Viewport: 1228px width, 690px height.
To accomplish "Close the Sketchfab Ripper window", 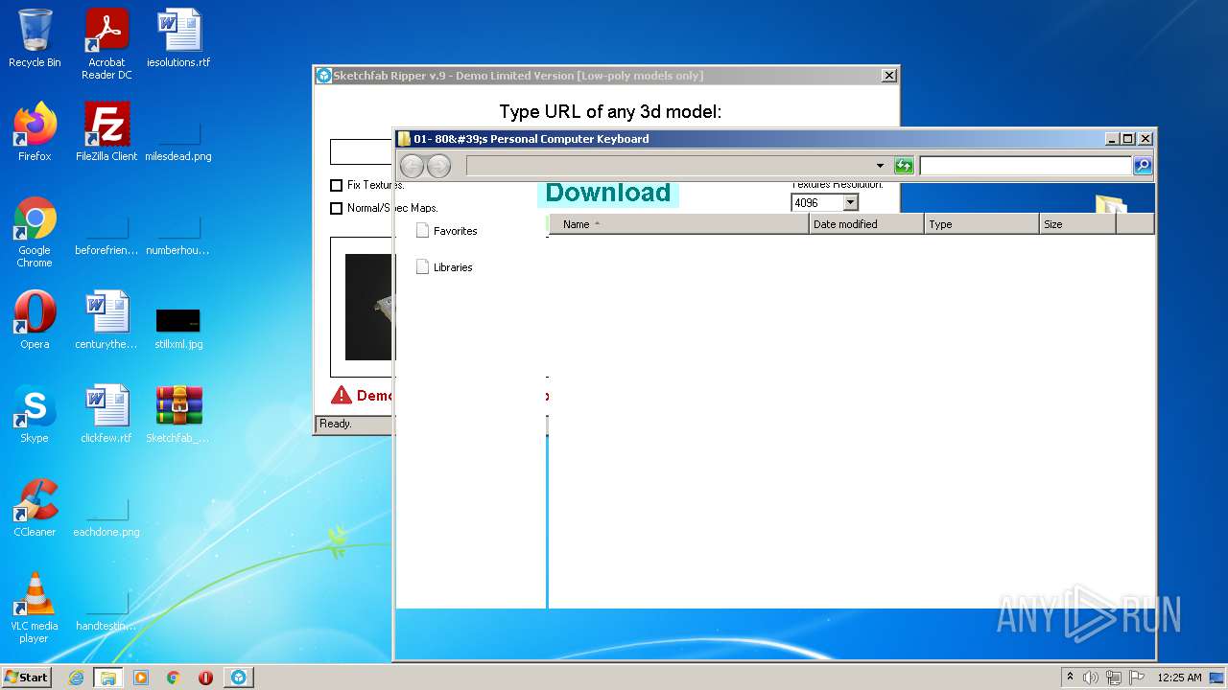I will [889, 76].
